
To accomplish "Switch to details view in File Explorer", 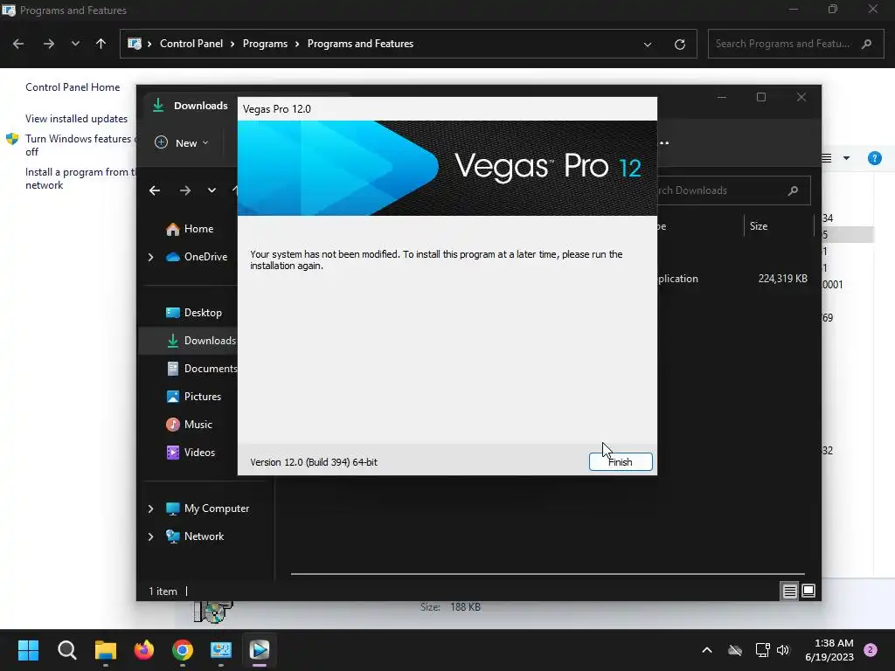I will 789,591.
